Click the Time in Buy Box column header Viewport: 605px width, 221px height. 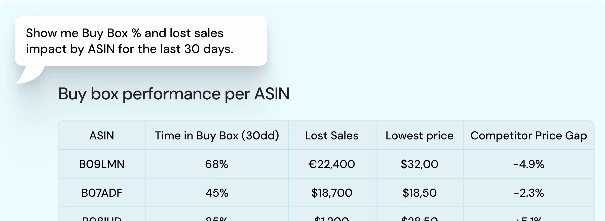click(x=217, y=136)
